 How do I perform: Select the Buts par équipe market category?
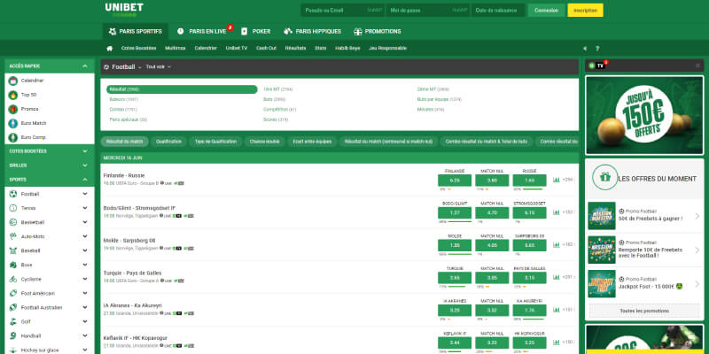439,99
